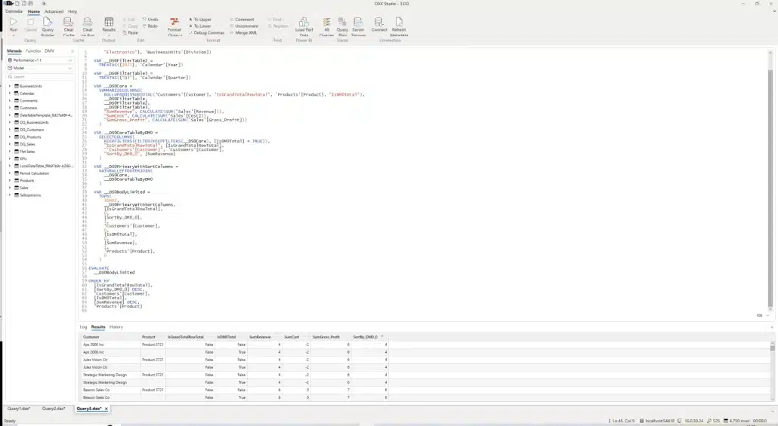
Task: Click the Clear on Run icon
Action: 88,25
